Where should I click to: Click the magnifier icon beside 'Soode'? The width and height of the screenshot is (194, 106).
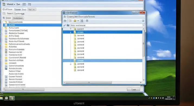coord(4,18)
